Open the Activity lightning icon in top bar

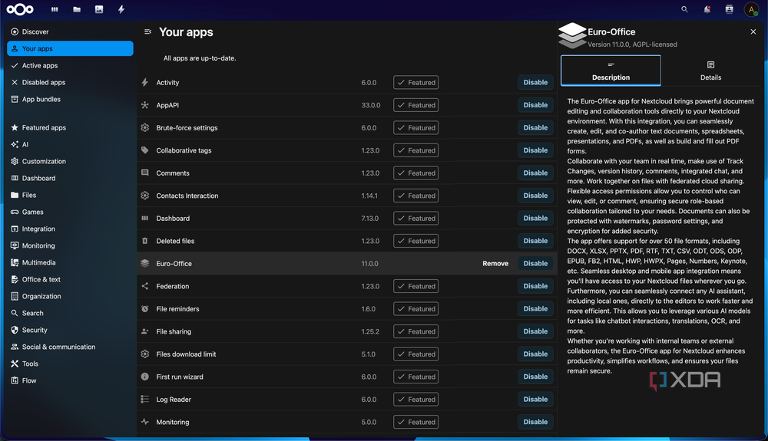point(121,9)
